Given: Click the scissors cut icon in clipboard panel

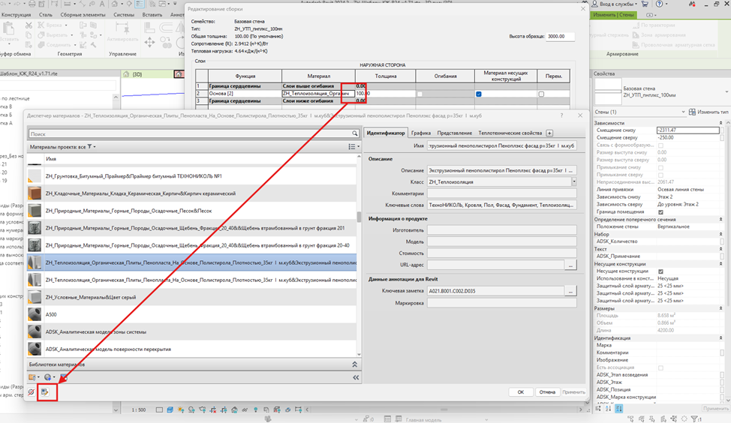Looking at the screenshot, I should (x=29, y=25).
